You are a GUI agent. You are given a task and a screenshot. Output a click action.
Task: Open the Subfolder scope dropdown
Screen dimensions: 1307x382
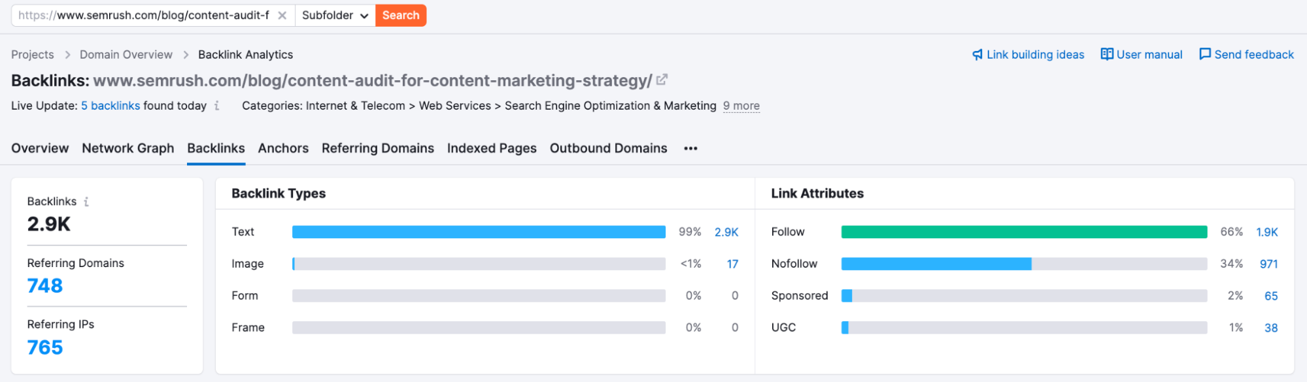335,16
